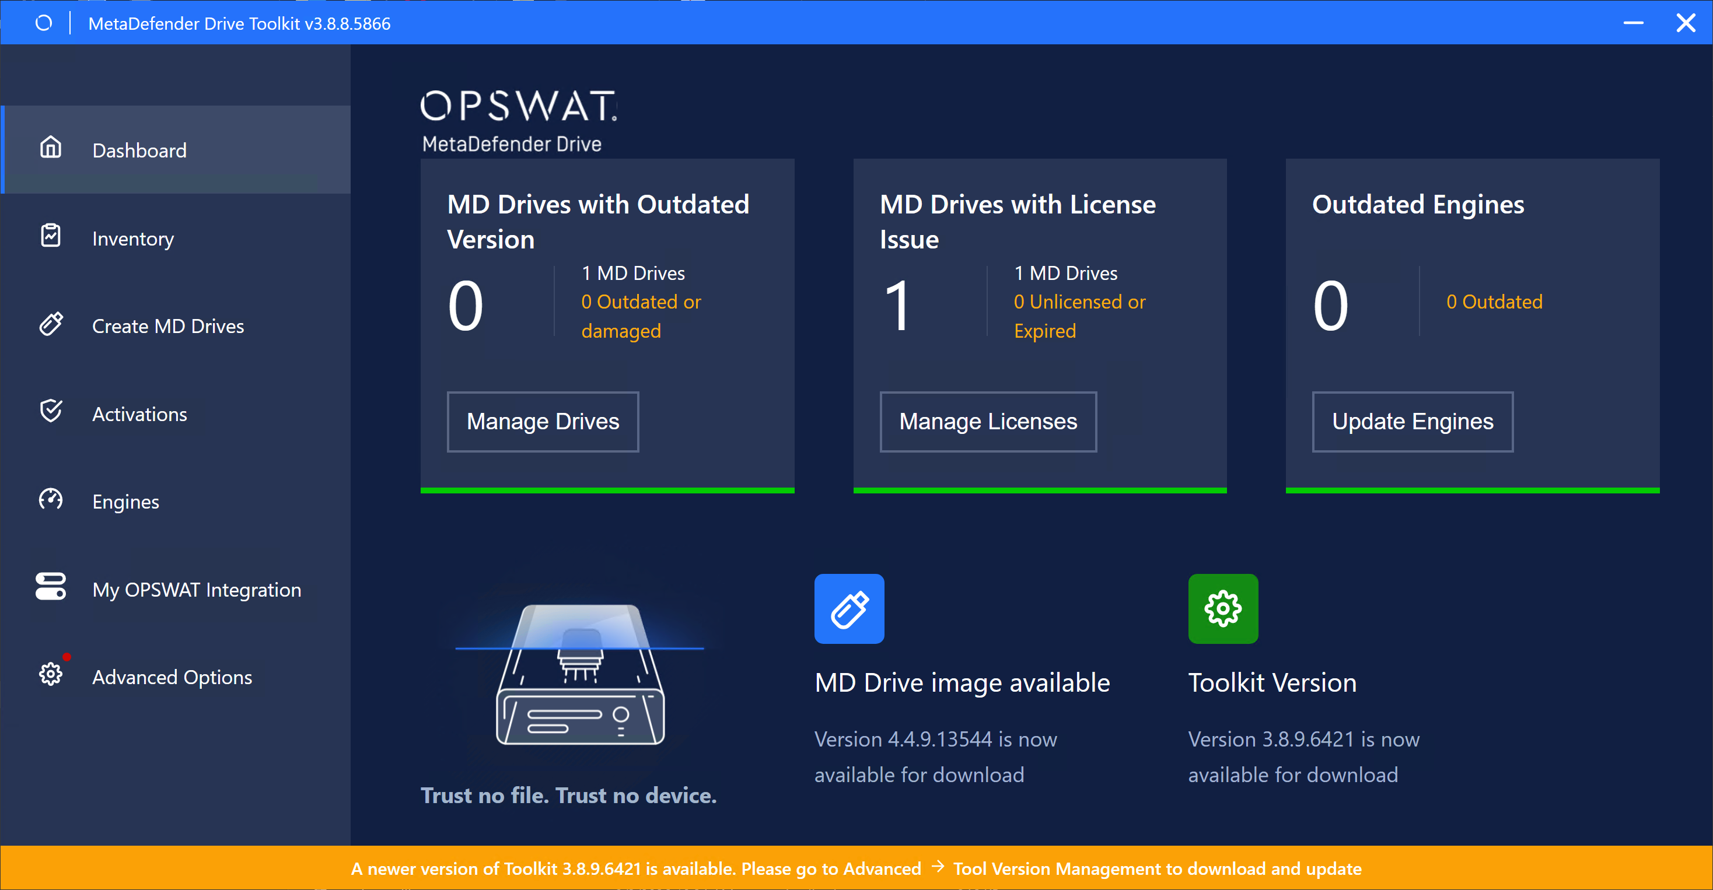This screenshot has width=1713, height=890.
Task: Click the circular logo icon in title bar
Action: (x=44, y=23)
